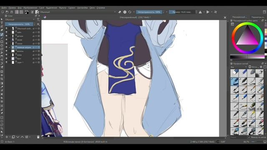This screenshot has width=267, height=150.
Task: Select the Crop tool in toolbox
Action: pyautogui.click(x=2, y=79)
